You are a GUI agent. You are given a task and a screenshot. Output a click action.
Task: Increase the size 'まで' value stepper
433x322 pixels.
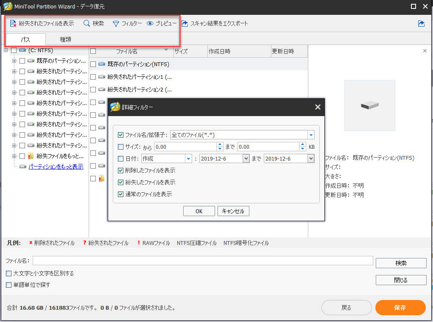point(303,144)
